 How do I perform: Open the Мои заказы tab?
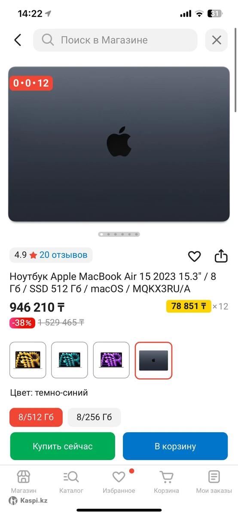[x=214, y=482]
